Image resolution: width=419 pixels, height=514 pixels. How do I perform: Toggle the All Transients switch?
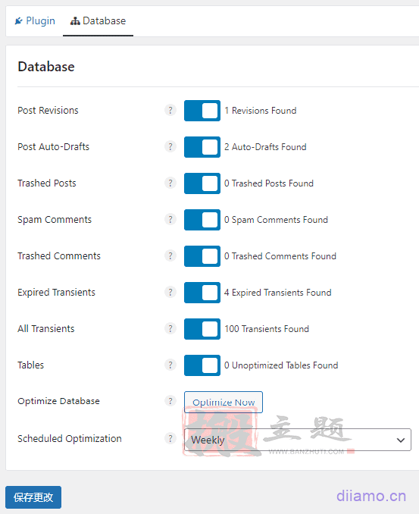[202, 329]
